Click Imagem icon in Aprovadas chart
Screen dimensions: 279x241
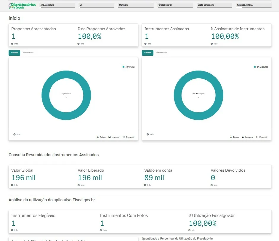[110, 137]
